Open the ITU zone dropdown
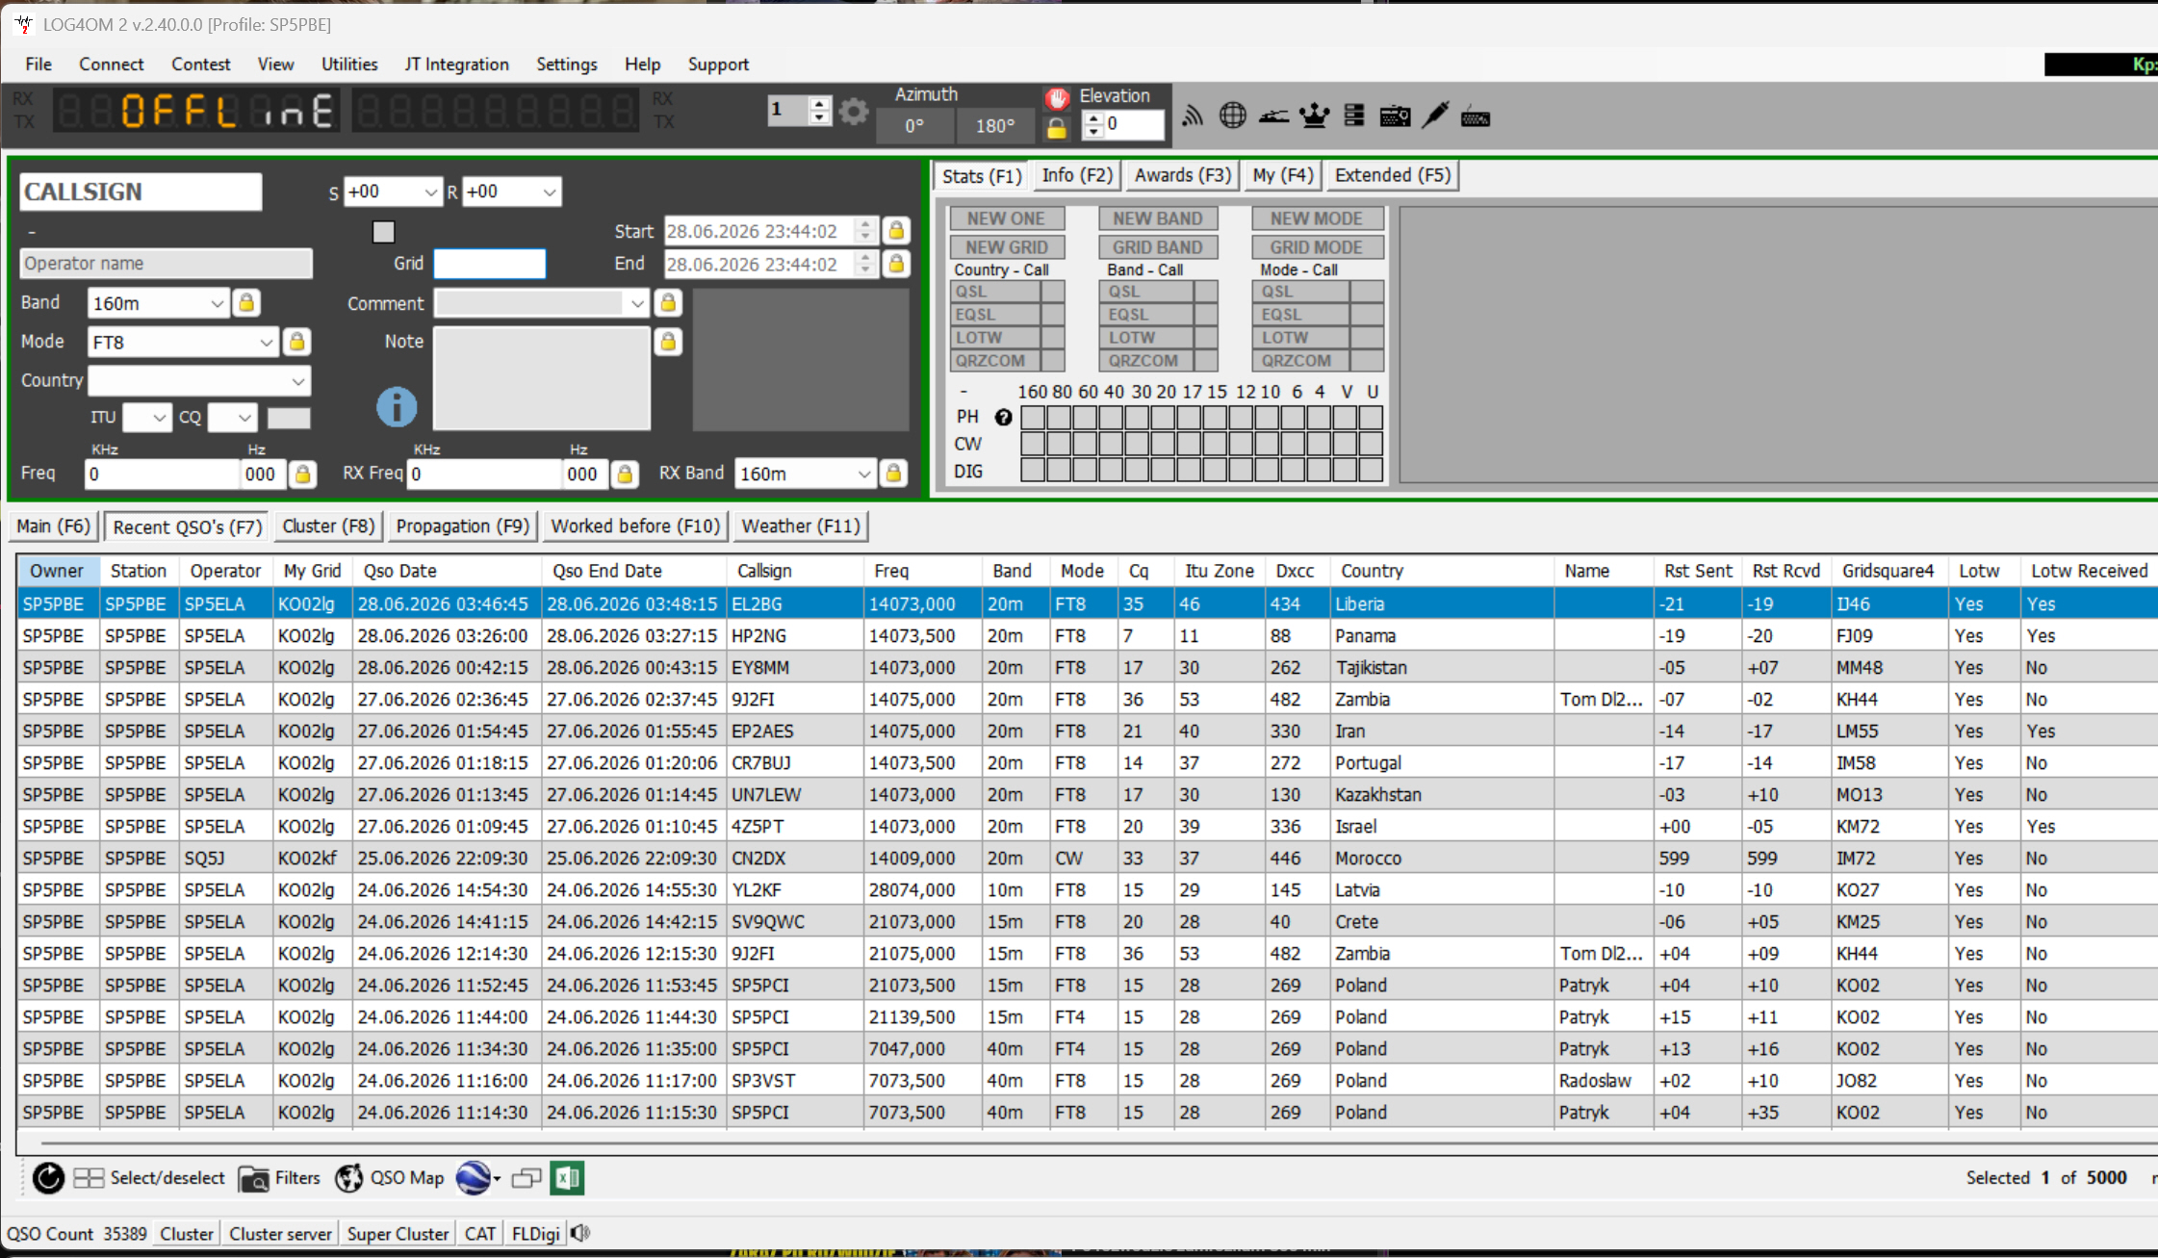Image resolution: width=2158 pixels, height=1258 pixels. tap(160, 418)
